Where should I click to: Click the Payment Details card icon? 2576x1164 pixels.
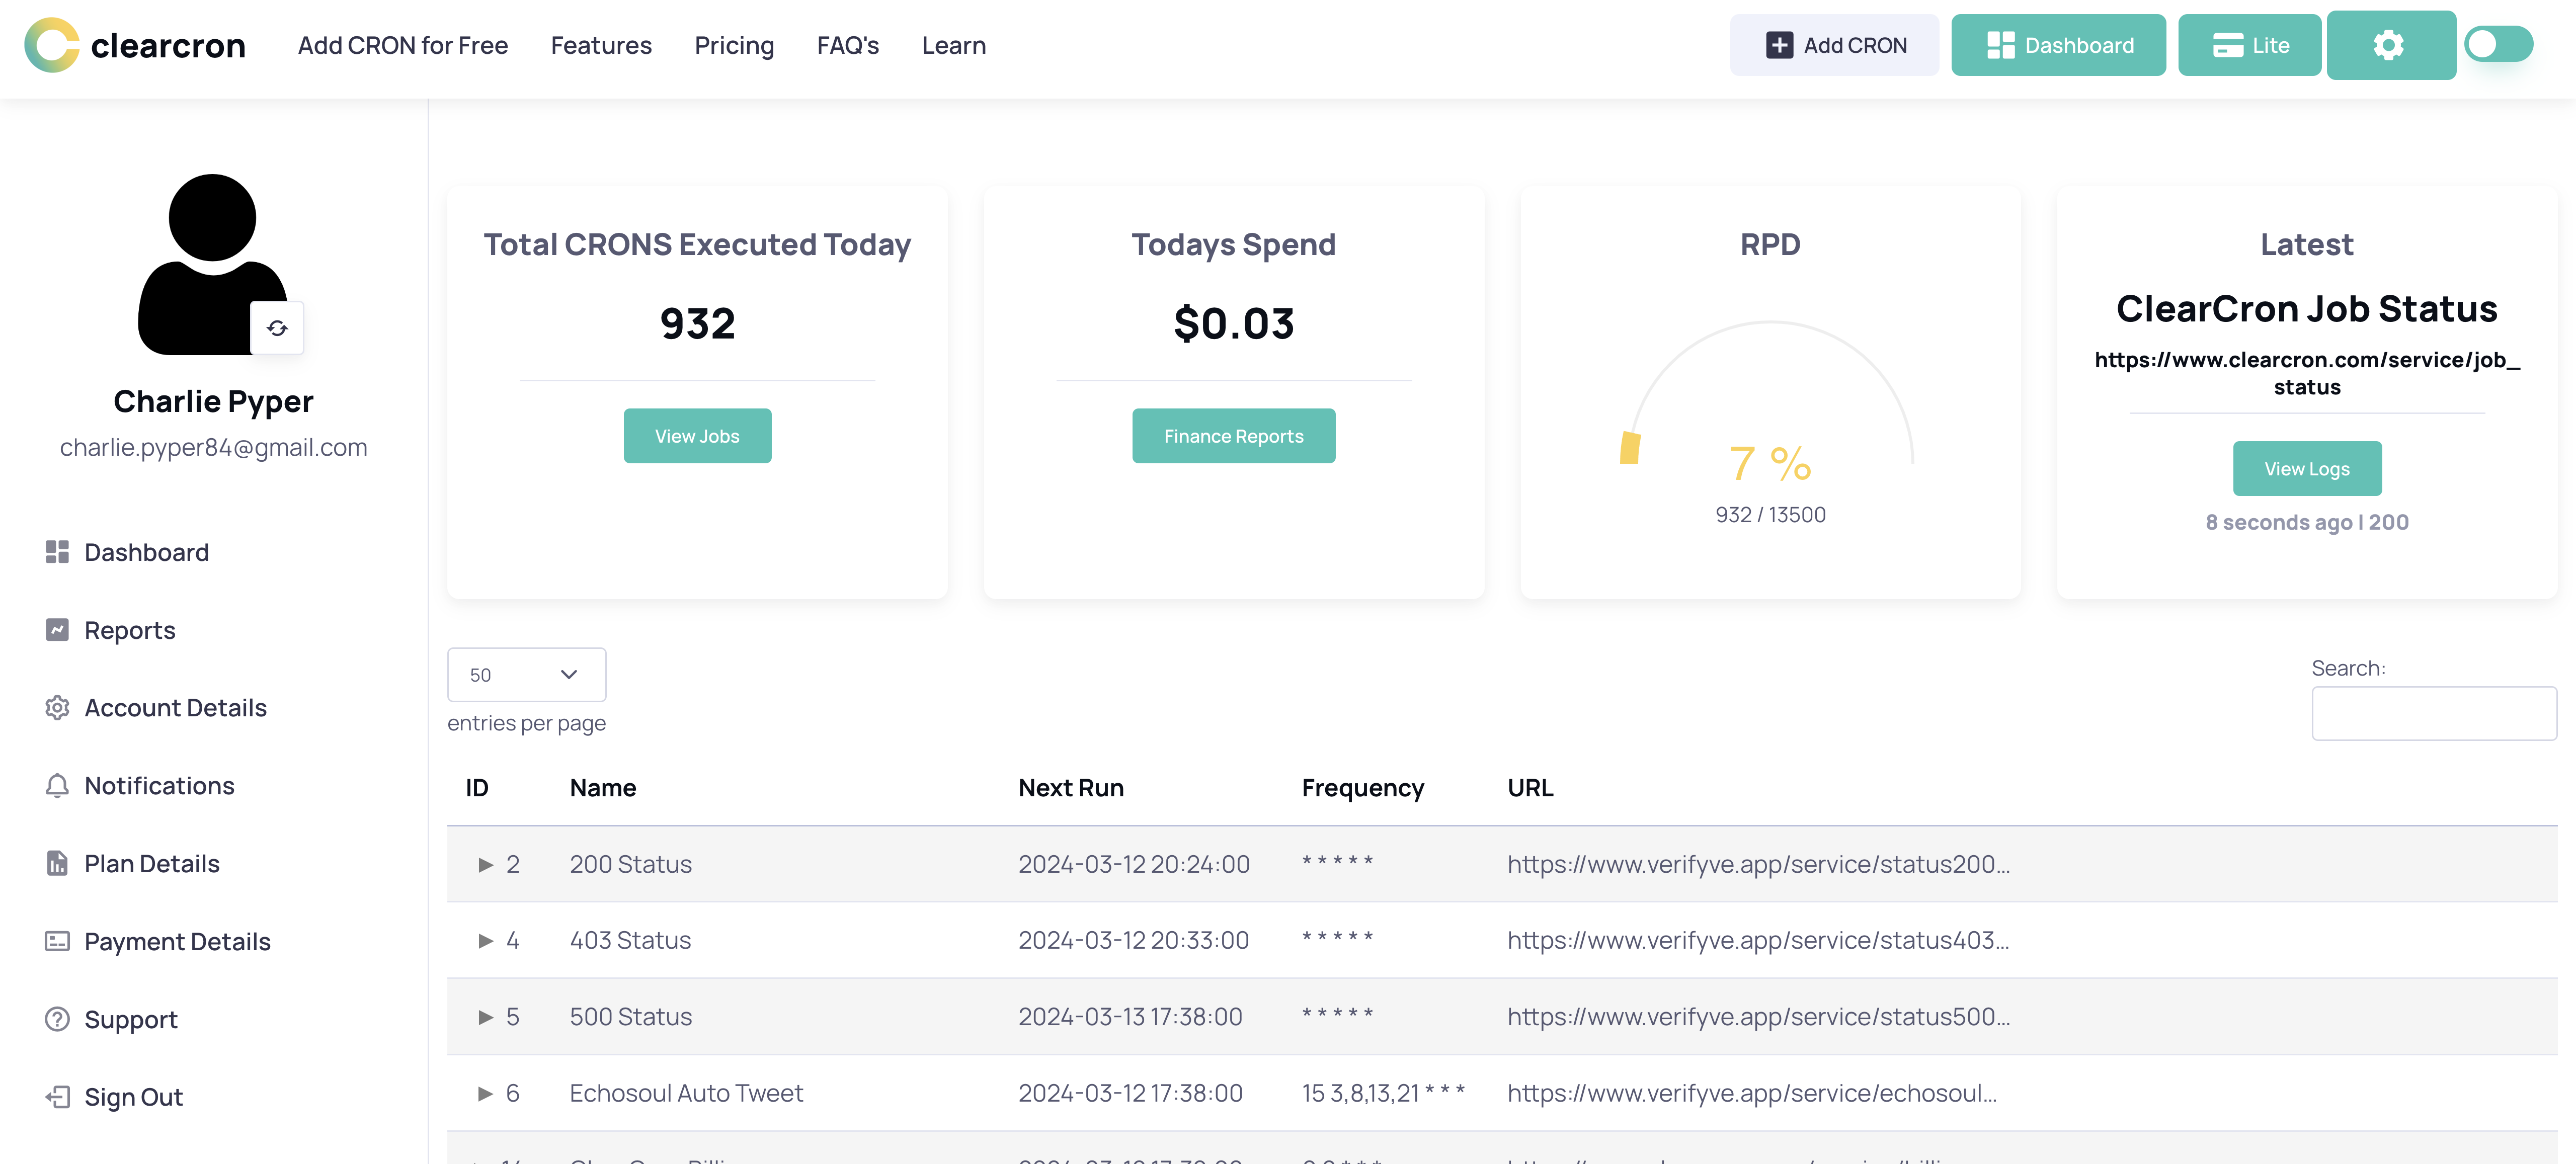(x=57, y=941)
